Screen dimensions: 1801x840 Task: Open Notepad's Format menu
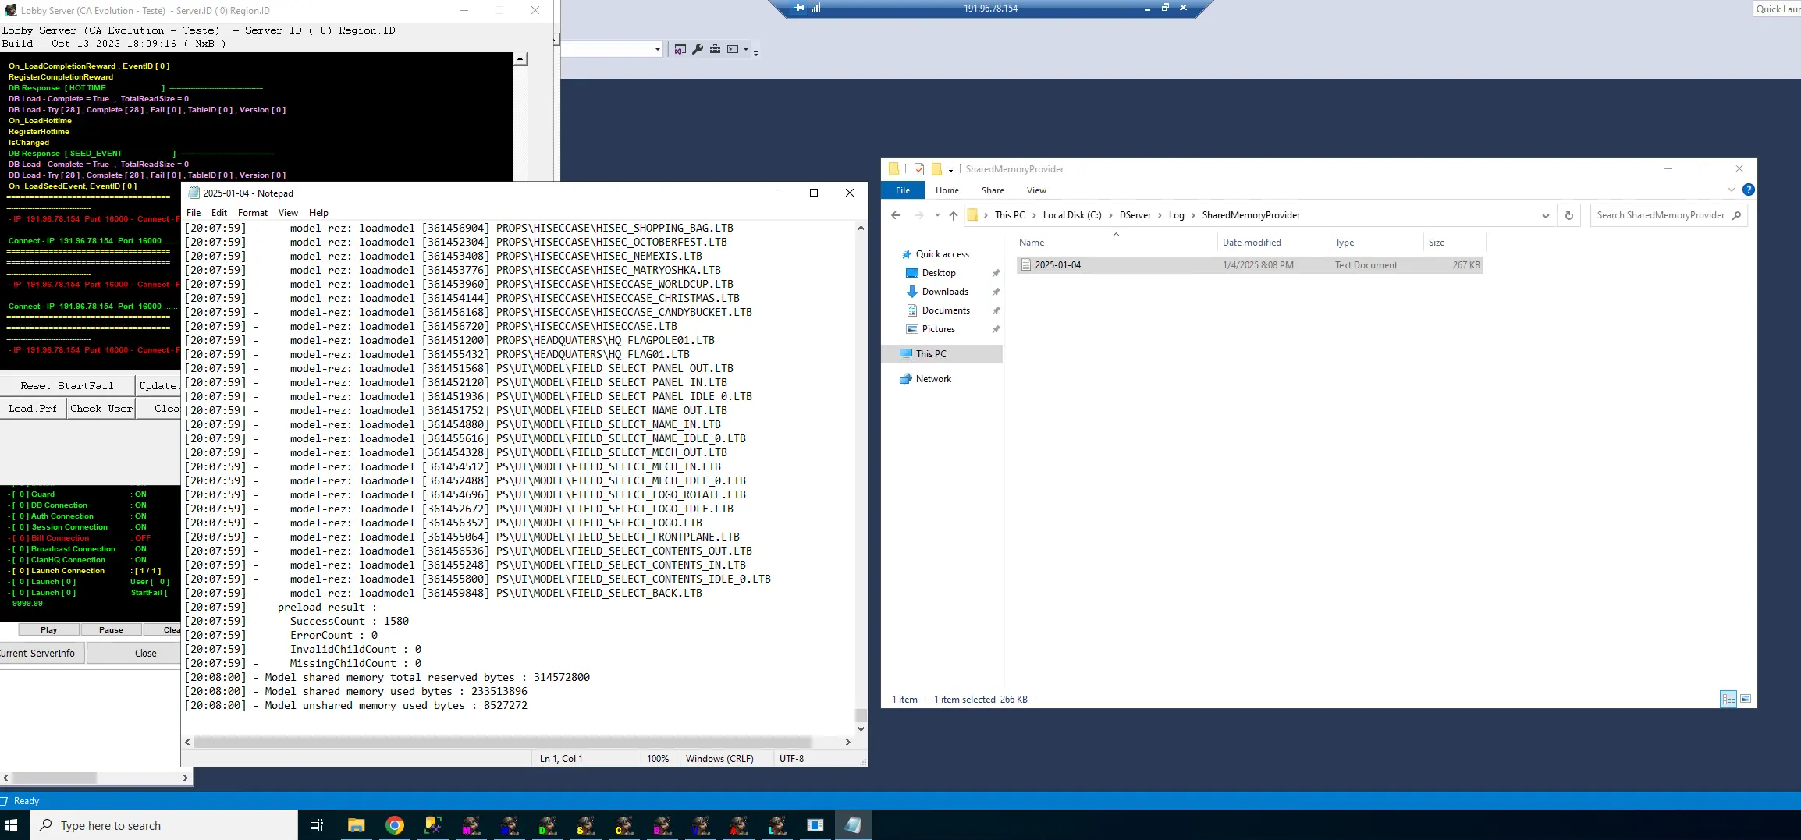point(252,213)
